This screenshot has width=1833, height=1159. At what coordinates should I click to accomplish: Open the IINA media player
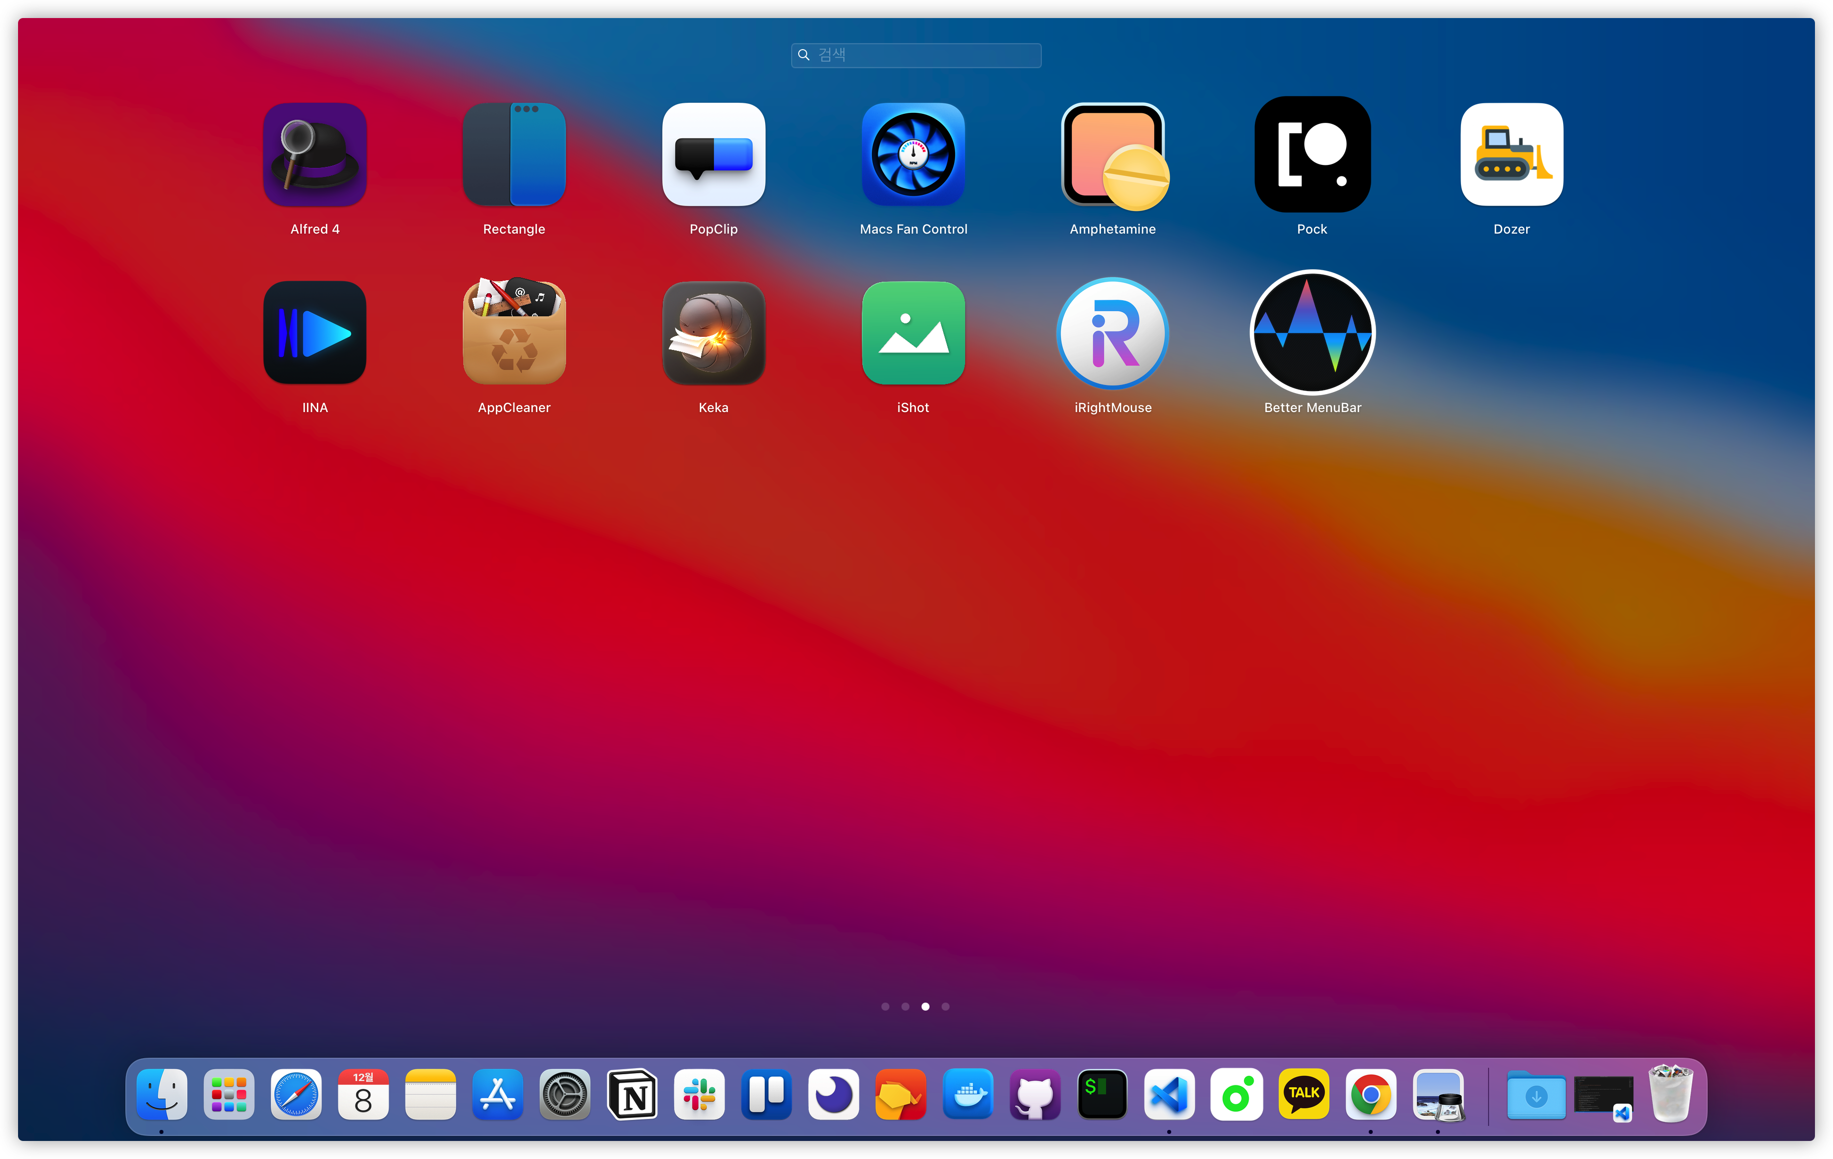tap(314, 332)
